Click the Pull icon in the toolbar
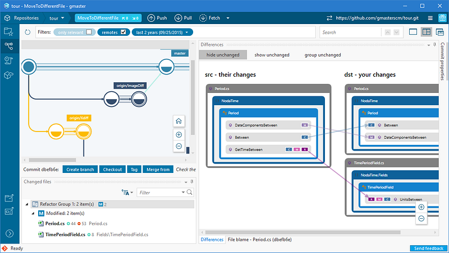 click(x=180, y=18)
